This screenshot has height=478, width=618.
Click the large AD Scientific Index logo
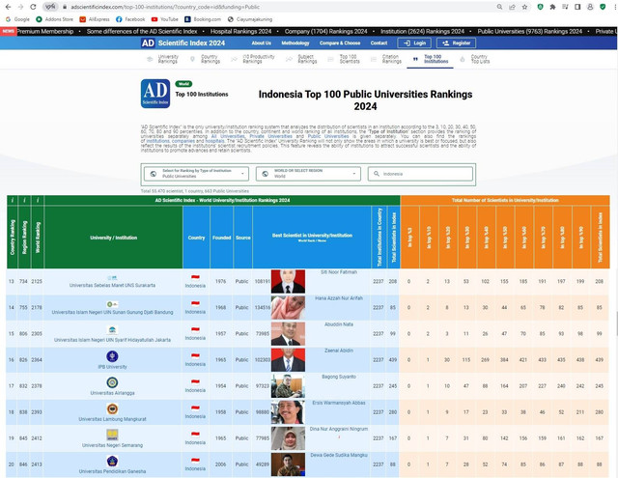155,94
